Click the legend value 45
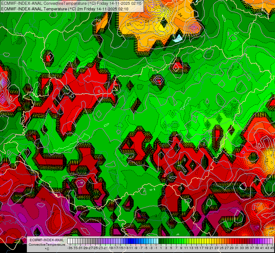The height and width of the screenshot is (253, 275). coord(272,248)
